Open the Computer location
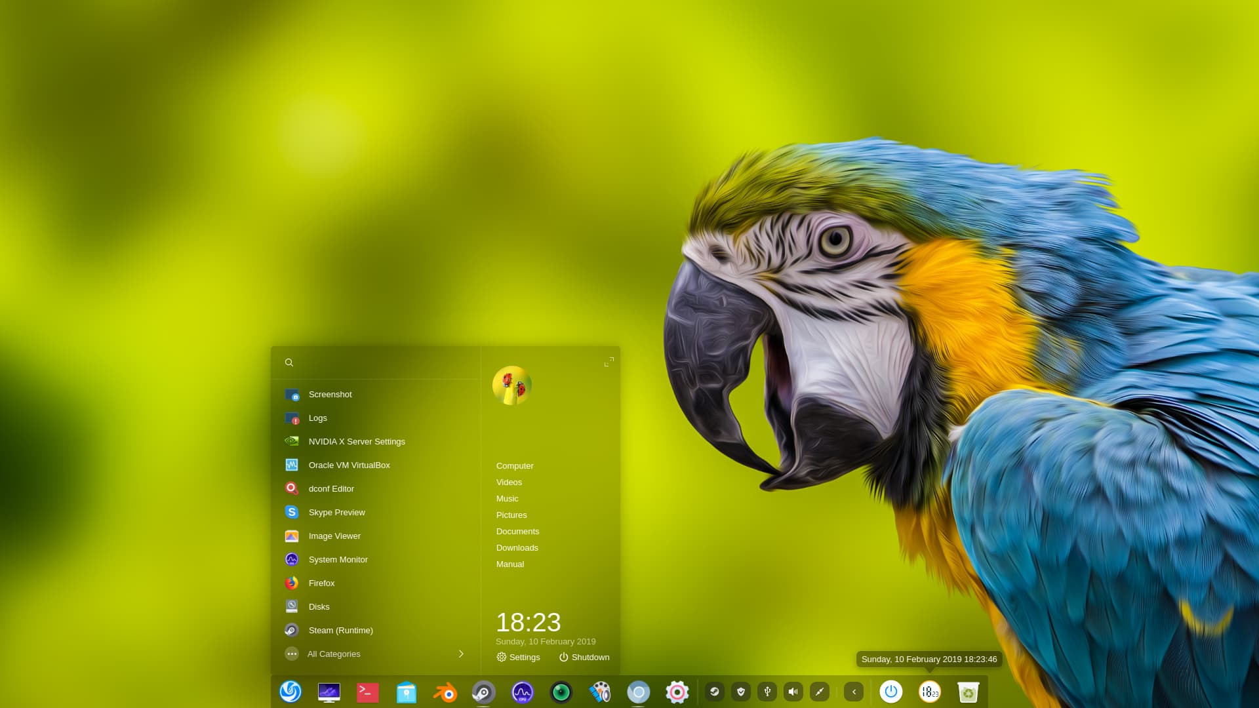 tap(515, 465)
